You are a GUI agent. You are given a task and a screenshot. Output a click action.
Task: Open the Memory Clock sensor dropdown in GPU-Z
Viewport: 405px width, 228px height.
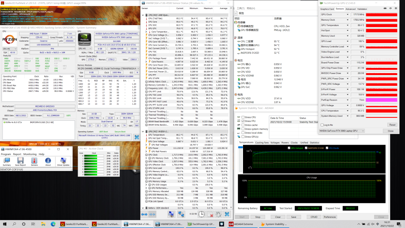coord(347,20)
